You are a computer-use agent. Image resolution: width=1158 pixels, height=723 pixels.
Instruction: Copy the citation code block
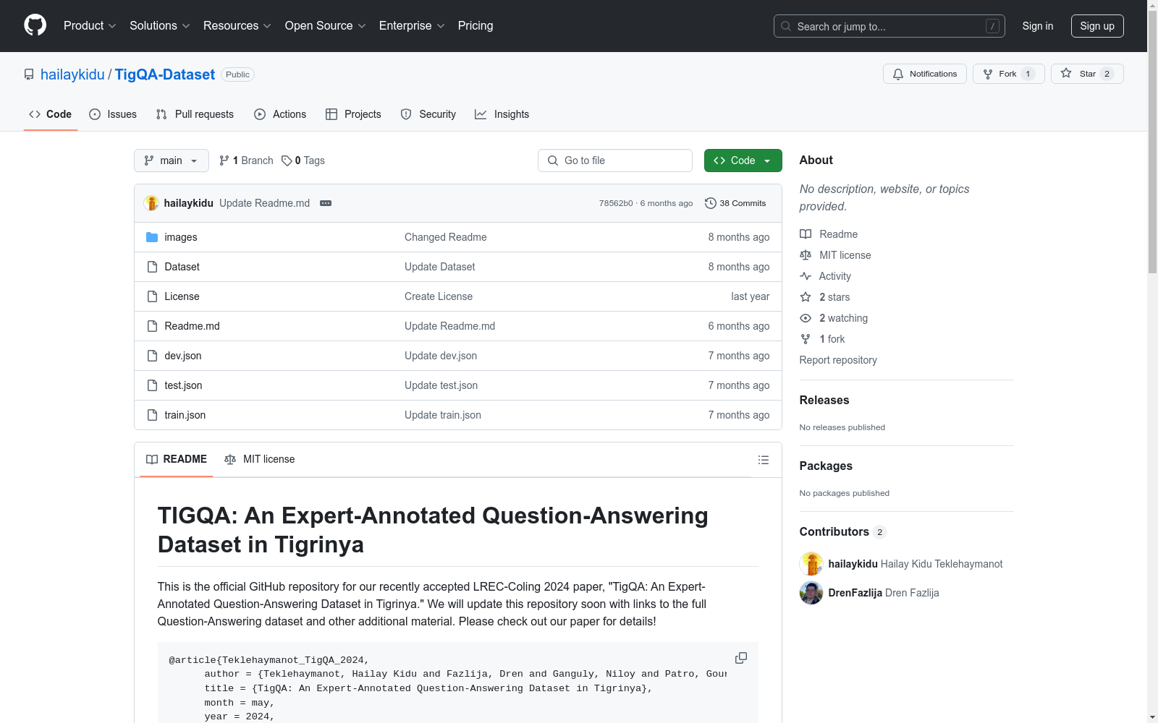point(741,658)
